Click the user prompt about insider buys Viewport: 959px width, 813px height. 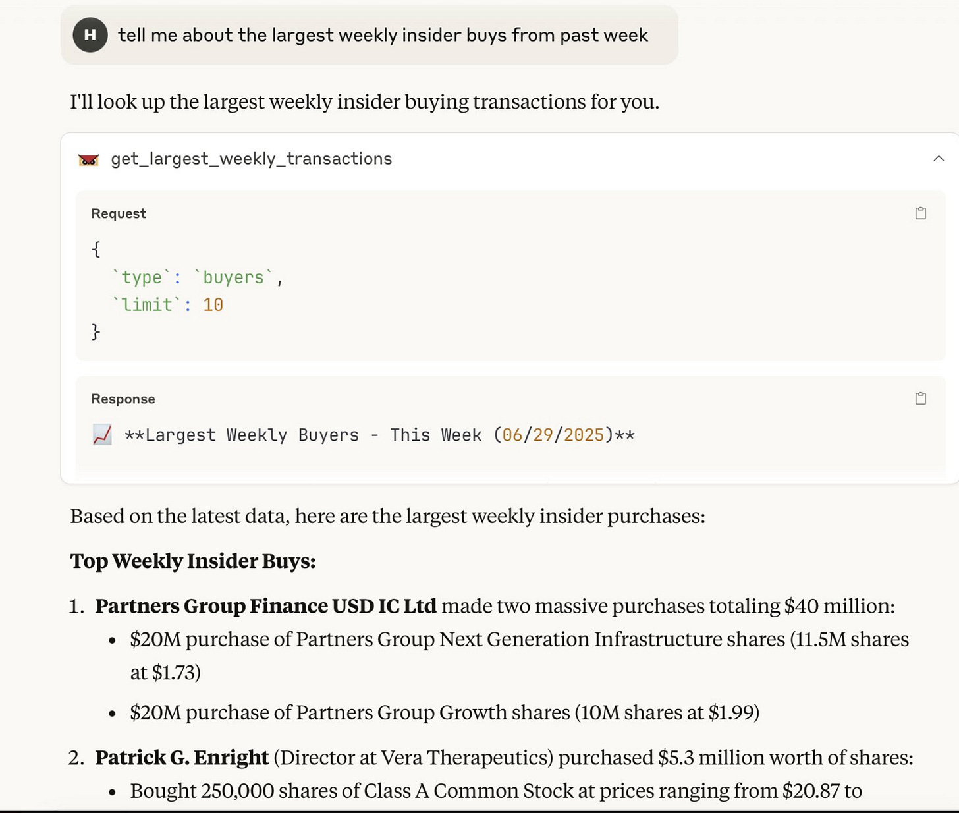(383, 35)
